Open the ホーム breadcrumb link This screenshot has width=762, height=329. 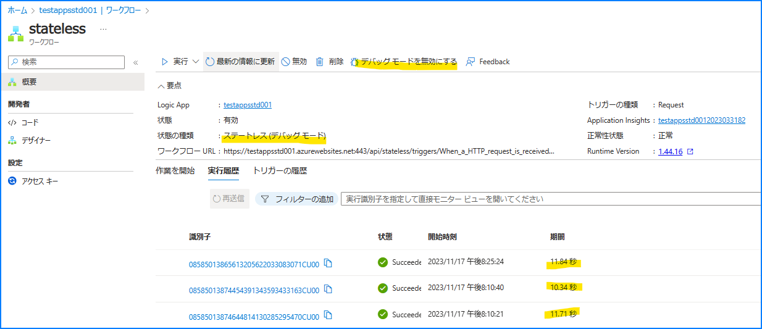coord(17,10)
